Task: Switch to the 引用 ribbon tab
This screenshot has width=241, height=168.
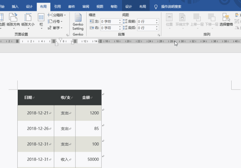Action: 57,6
